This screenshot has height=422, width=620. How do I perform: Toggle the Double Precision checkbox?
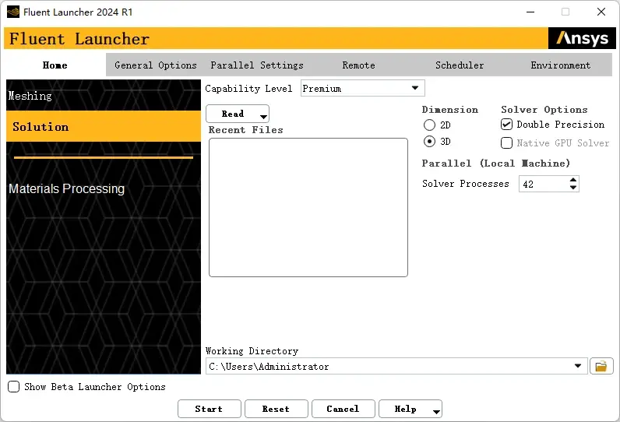506,125
